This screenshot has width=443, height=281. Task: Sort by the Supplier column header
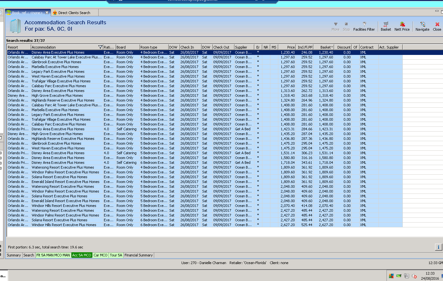(244, 47)
